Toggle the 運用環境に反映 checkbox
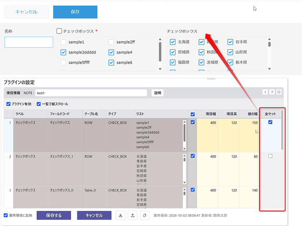 pos(6,215)
